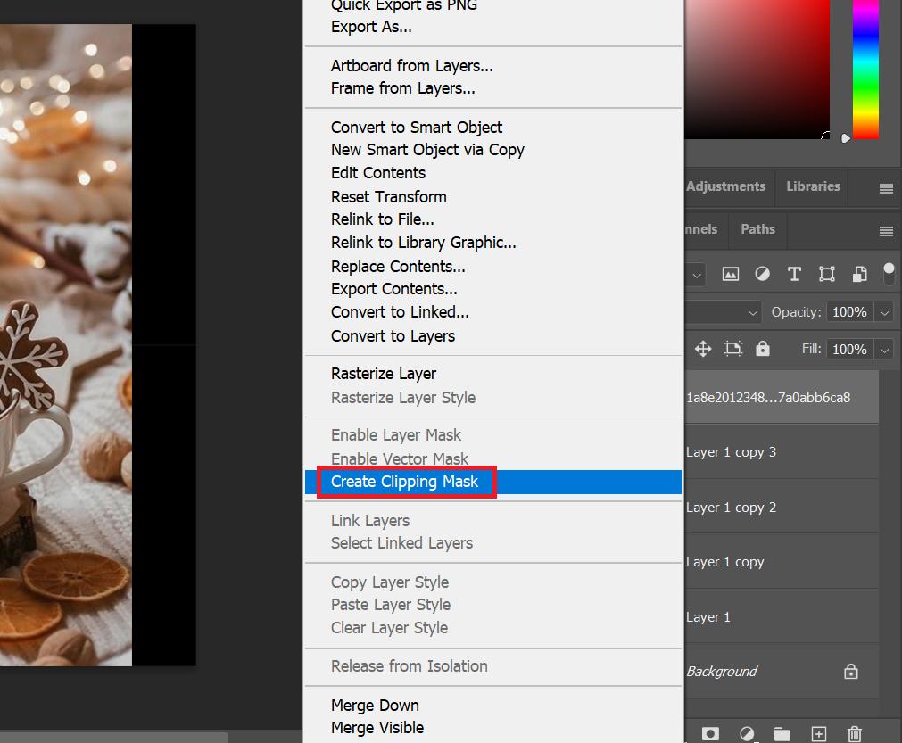The image size is (902, 743).
Task: Filter layers by adjustment layers icon
Action: coord(763,274)
